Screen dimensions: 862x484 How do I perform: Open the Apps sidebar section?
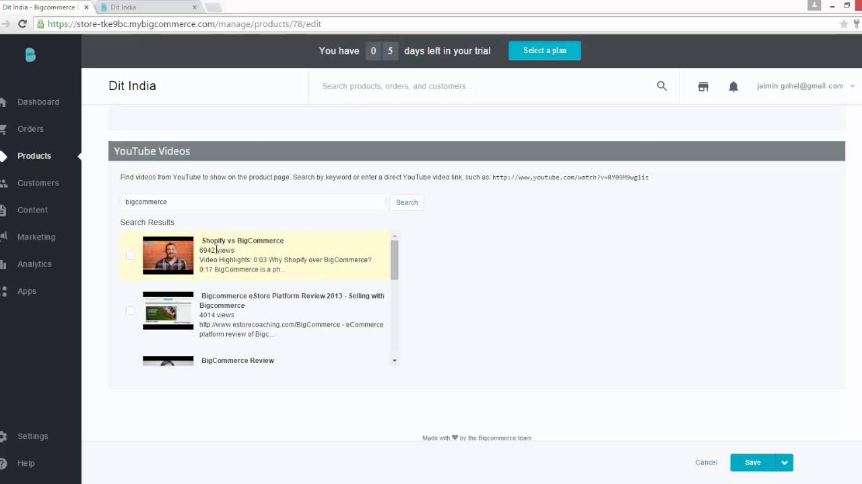pyautogui.click(x=27, y=291)
